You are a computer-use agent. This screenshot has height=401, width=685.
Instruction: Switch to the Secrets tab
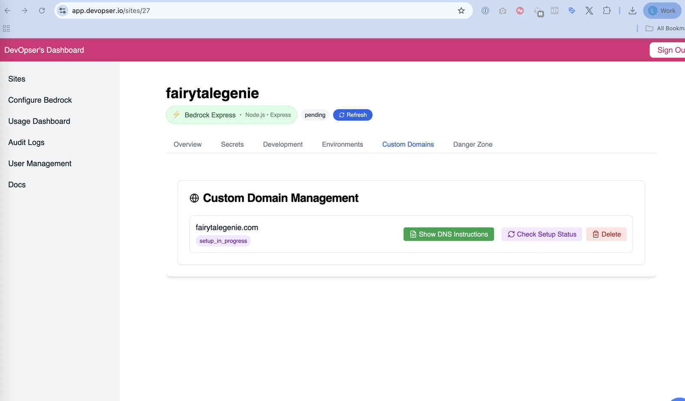(x=232, y=144)
